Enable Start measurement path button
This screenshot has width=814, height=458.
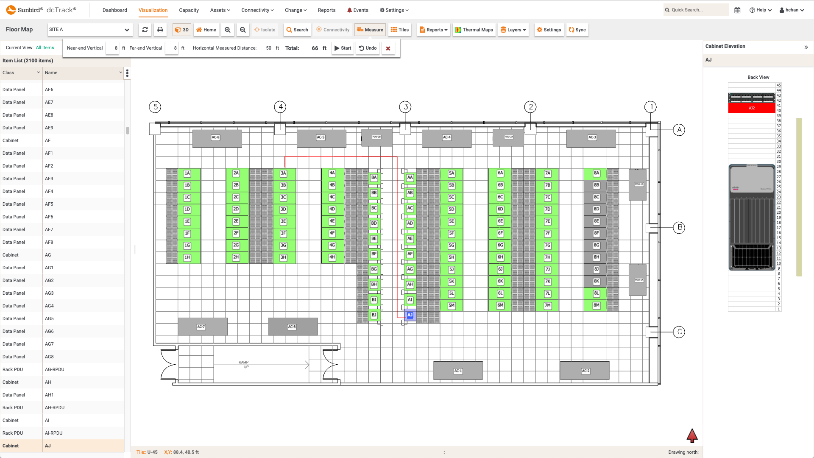(343, 48)
